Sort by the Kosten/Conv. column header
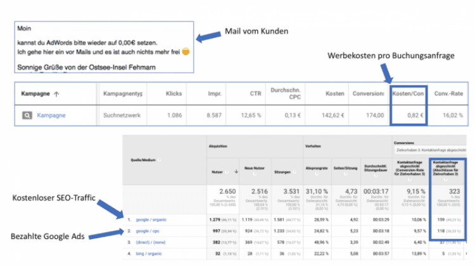This screenshot has width=475, height=280. click(408, 94)
